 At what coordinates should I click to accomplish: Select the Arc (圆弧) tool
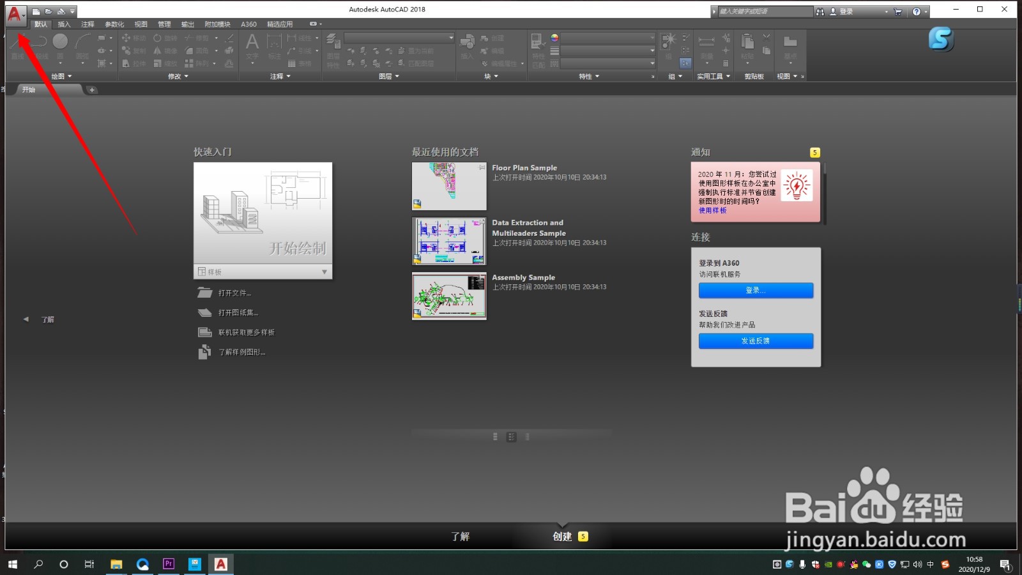click(x=82, y=46)
